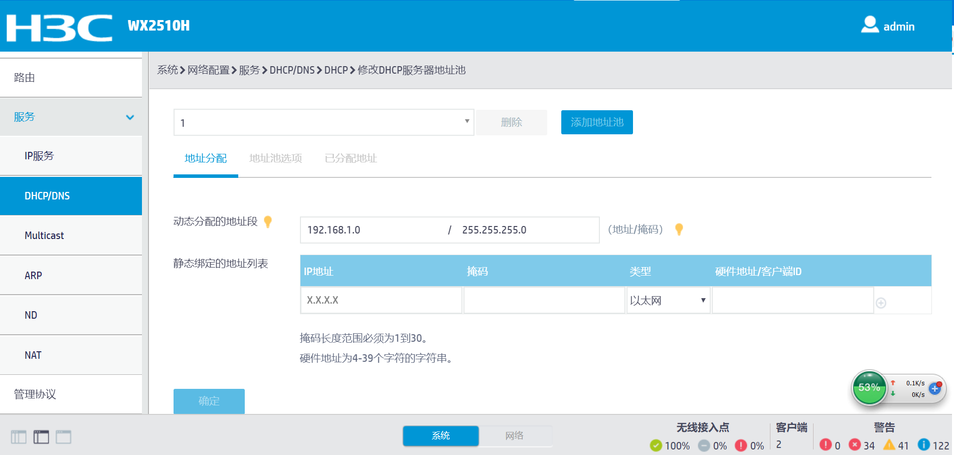This screenshot has height=455, width=954.
Task: Click the H3C logo
Action: click(59, 28)
